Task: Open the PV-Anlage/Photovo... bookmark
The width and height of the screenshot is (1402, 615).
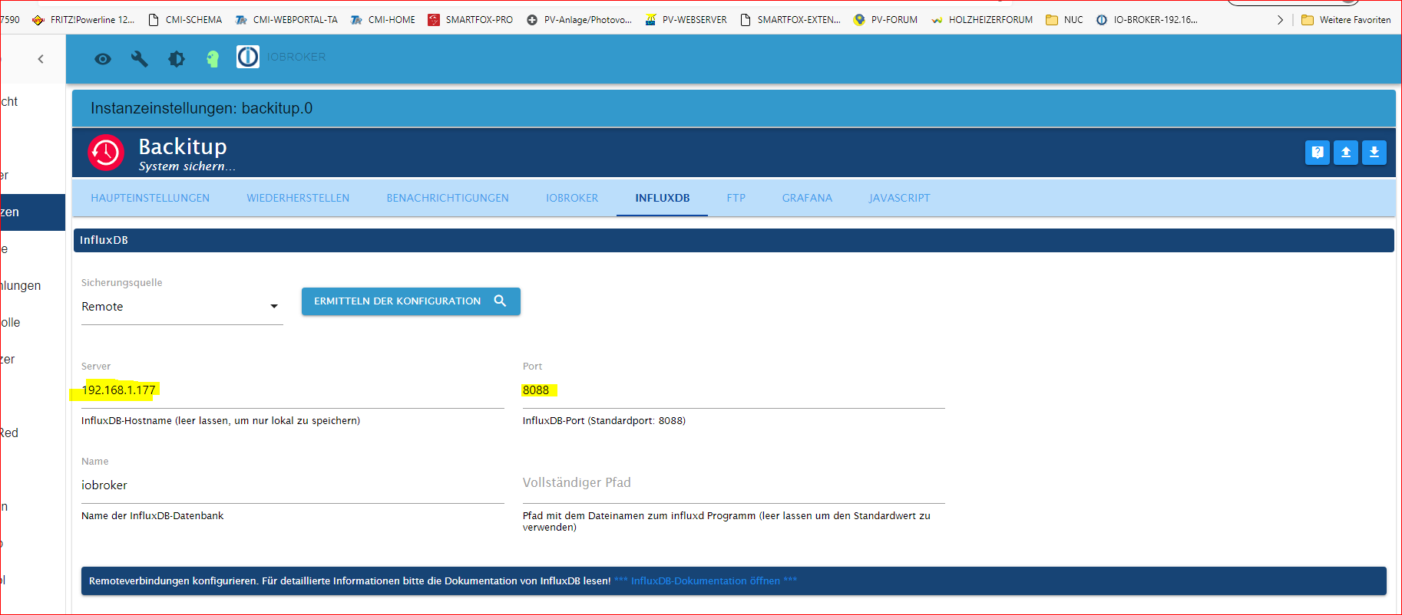Action: pyautogui.click(x=579, y=20)
